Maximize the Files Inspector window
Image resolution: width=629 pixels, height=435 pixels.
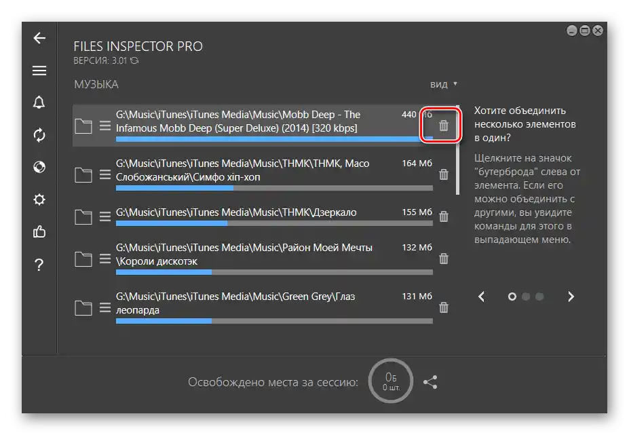tap(585, 31)
